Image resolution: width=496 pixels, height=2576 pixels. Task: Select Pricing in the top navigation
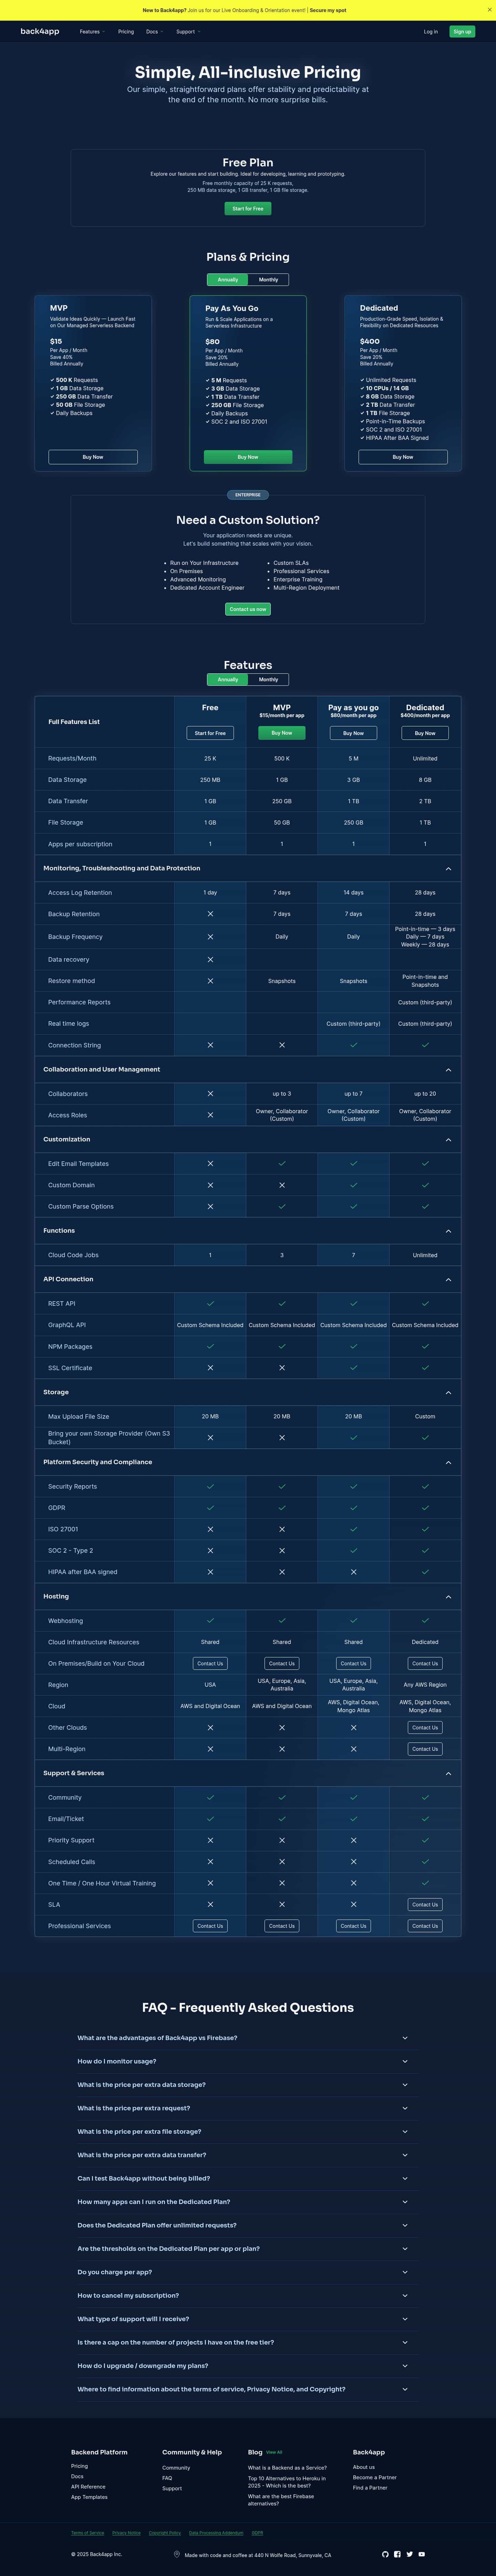tap(126, 31)
